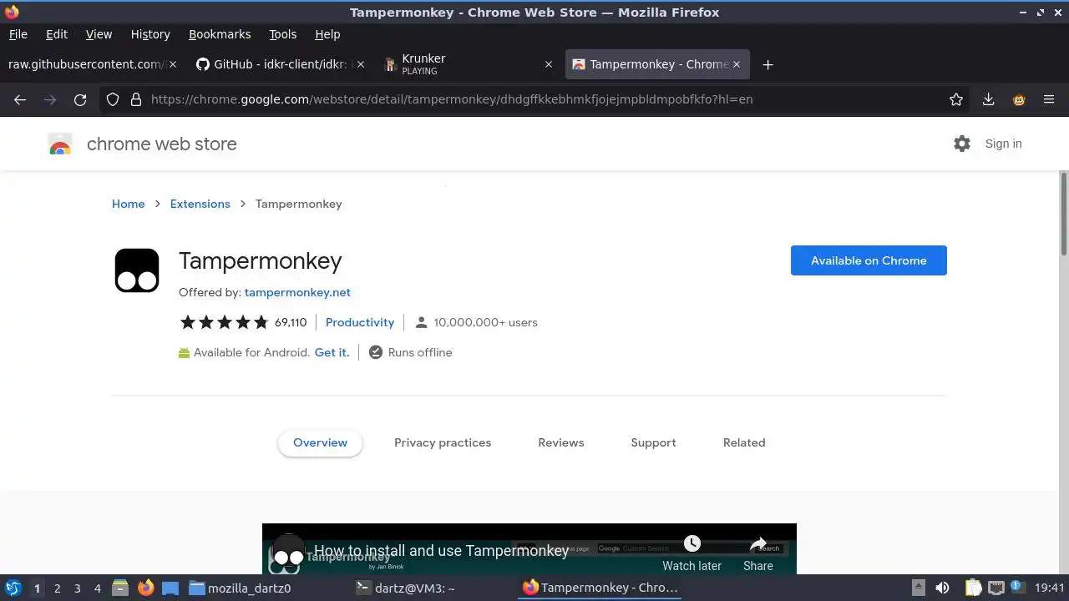The height and width of the screenshot is (601, 1069).
Task: Open the Bookmarks menu
Action: click(220, 34)
